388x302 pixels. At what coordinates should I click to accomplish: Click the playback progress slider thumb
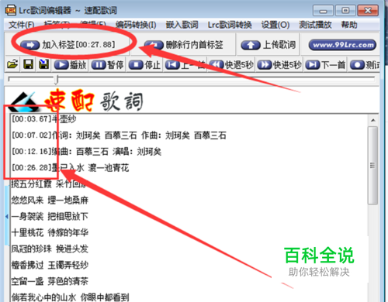click(57, 80)
